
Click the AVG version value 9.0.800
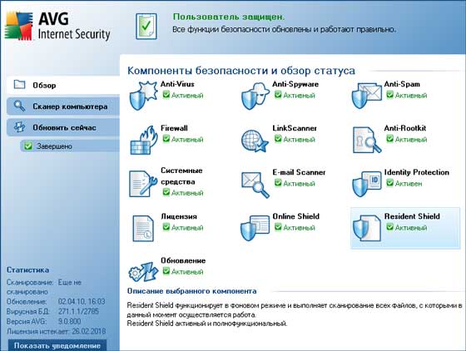[x=70, y=321]
